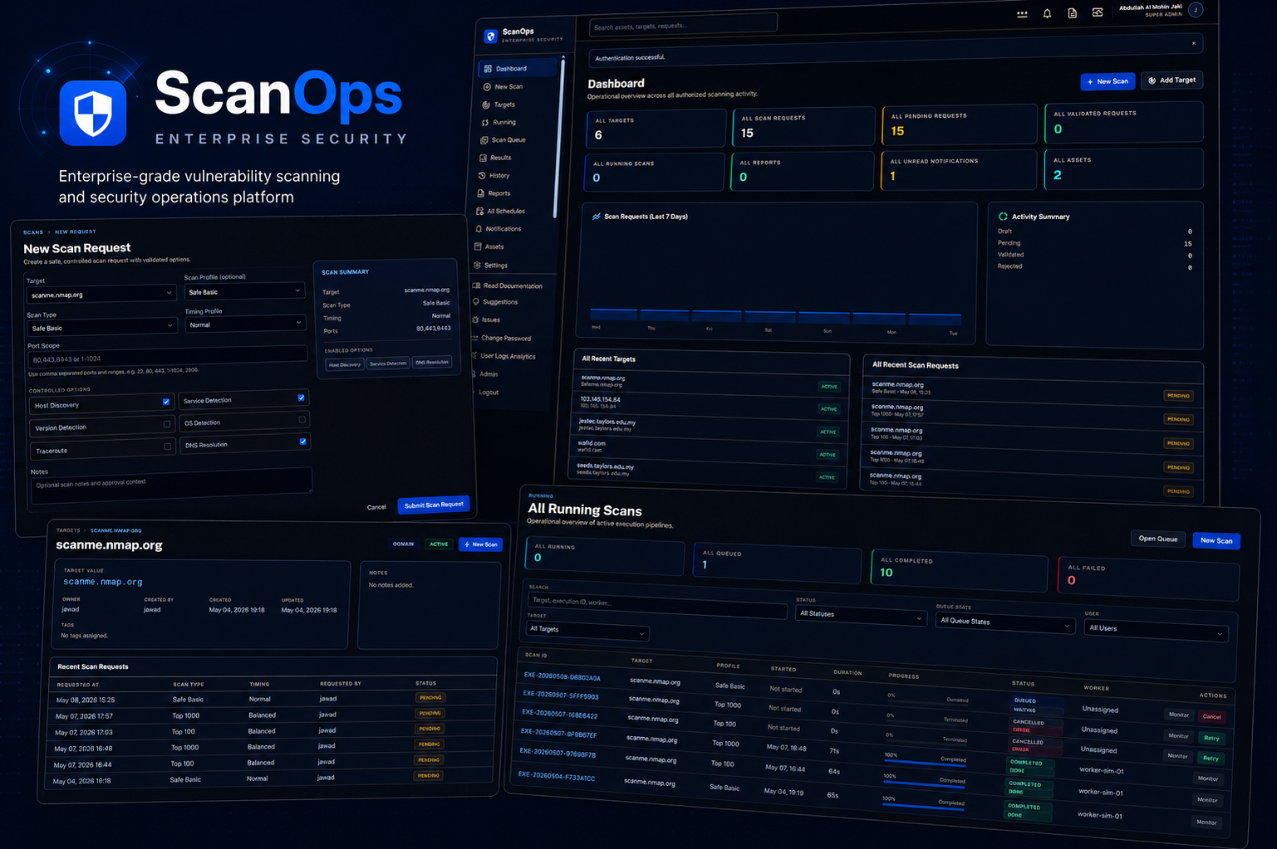Open the Scan Profile dropdown
This screenshot has width=1277, height=849.
[245, 291]
